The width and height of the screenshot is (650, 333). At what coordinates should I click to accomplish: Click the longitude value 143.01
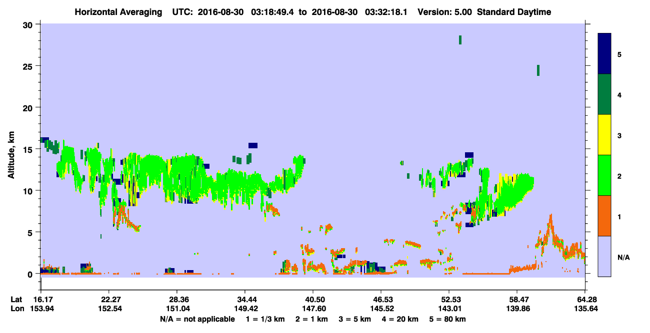449,309
